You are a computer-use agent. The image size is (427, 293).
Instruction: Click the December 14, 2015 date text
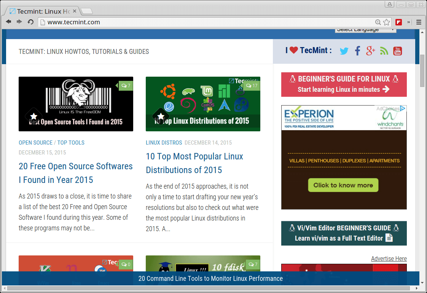208,143
